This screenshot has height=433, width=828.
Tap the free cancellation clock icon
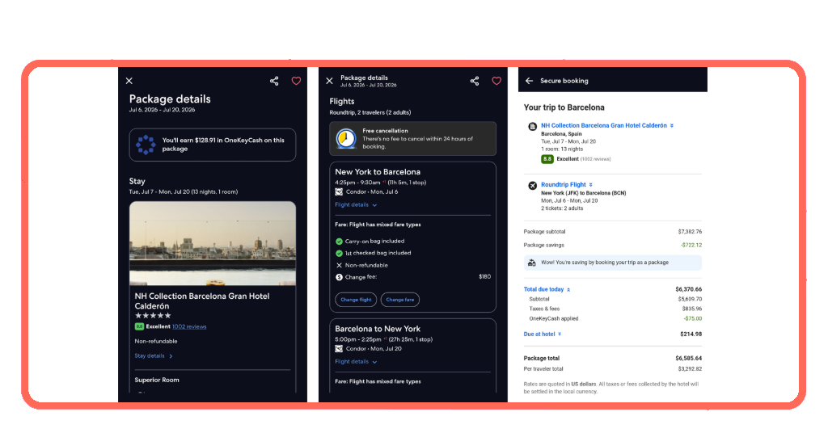346,139
